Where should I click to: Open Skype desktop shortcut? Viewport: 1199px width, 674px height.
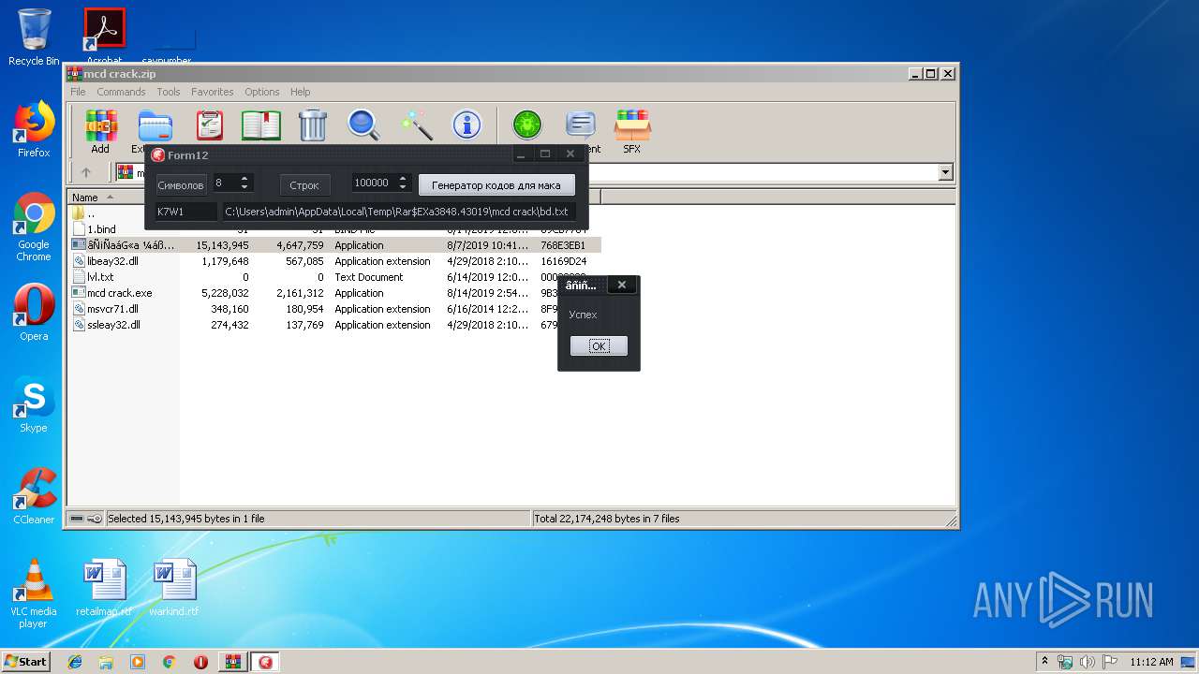point(34,404)
